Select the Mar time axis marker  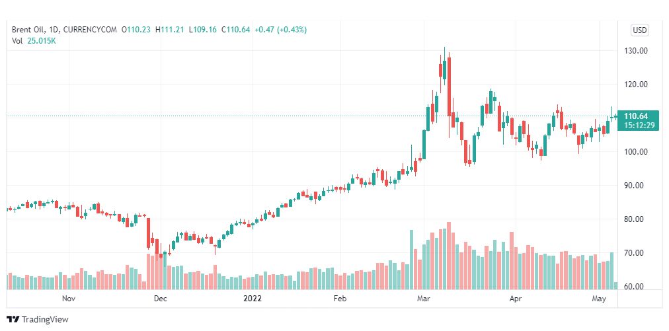(424, 299)
